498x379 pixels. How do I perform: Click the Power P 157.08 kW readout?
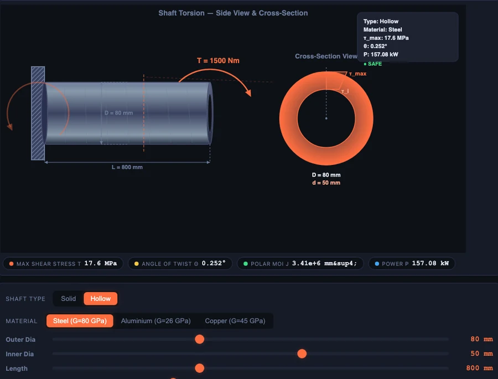click(412, 263)
